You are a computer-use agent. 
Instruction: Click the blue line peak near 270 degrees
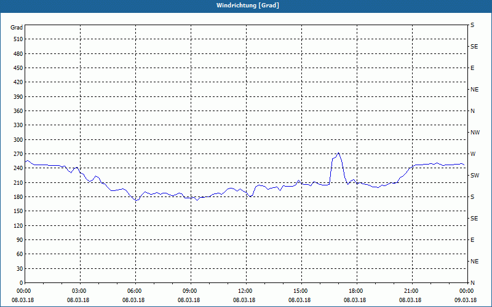(338, 153)
